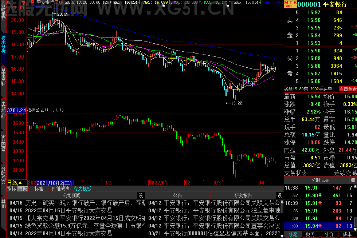Click stock title 000001 平安银行
This screenshot has width=357, height=238.
point(322,4)
